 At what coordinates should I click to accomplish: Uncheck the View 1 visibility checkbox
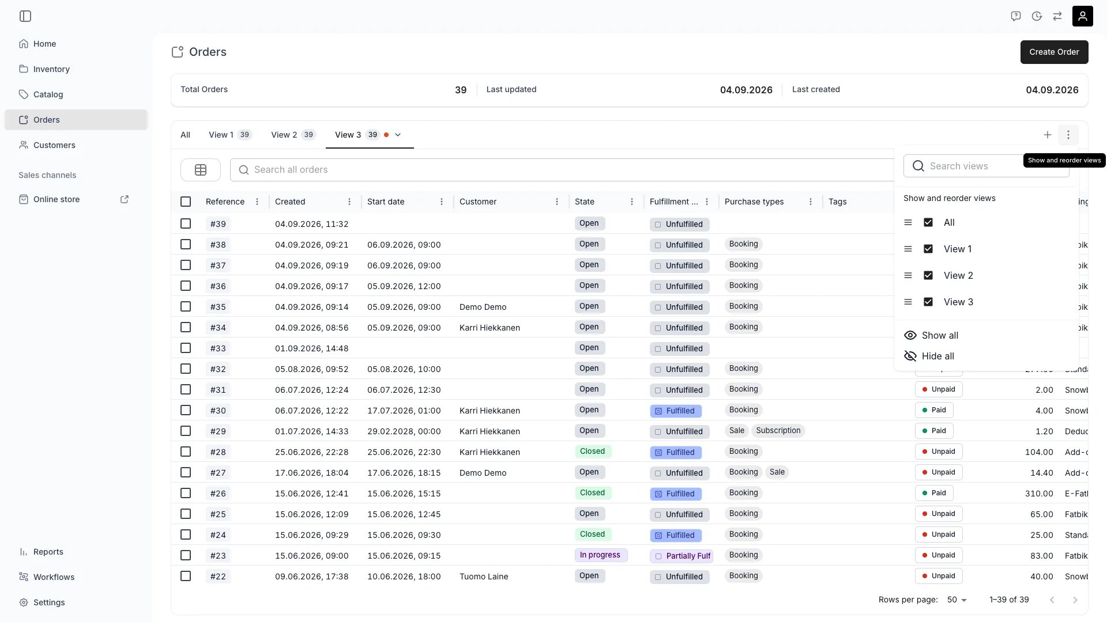pyautogui.click(x=928, y=249)
